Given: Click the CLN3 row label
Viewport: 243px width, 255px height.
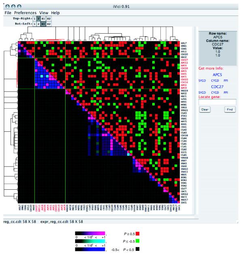Looking at the screenshot, I should coord(184,113).
